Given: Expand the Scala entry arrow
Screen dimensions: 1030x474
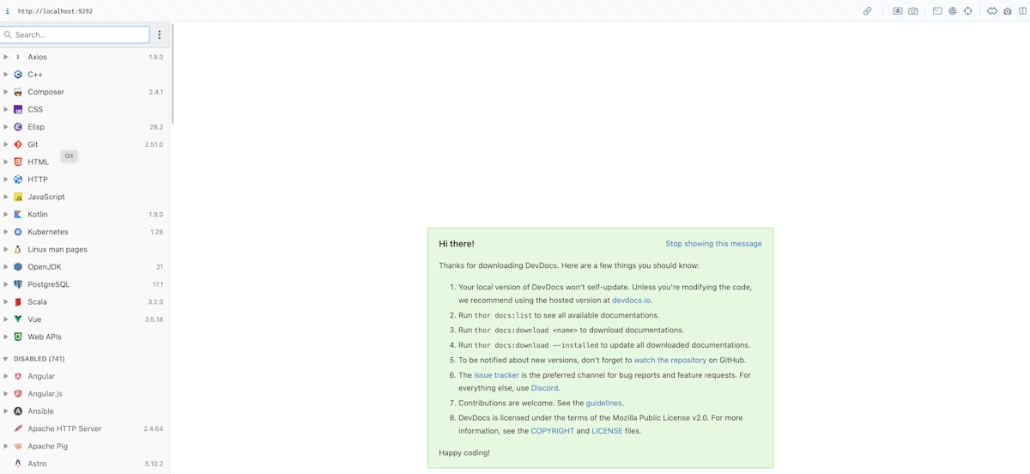Looking at the screenshot, I should [x=6, y=301].
